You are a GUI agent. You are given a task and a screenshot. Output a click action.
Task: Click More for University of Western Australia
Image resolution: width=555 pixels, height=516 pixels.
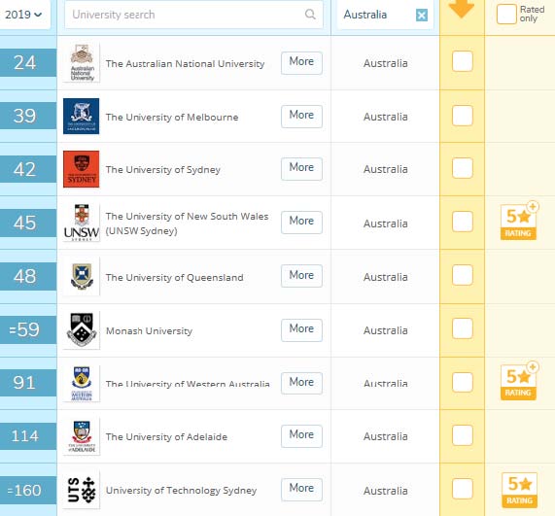point(301,383)
